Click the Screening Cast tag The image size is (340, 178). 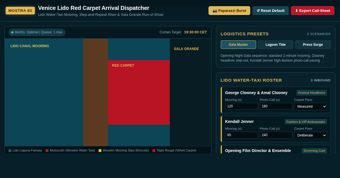click(x=314, y=151)
